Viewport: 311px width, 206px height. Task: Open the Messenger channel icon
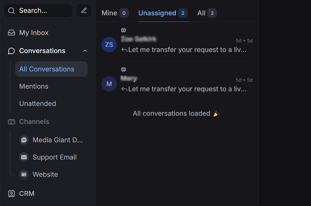click(x=24, y=140)
